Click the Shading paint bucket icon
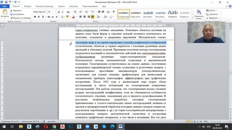232x130 pixels. point(105,17)
